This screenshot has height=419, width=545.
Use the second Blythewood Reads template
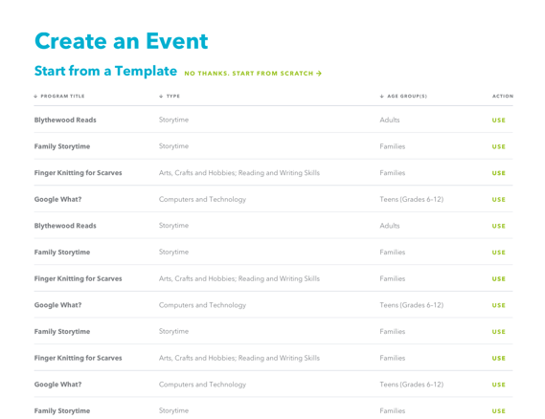tap(498, 226)
